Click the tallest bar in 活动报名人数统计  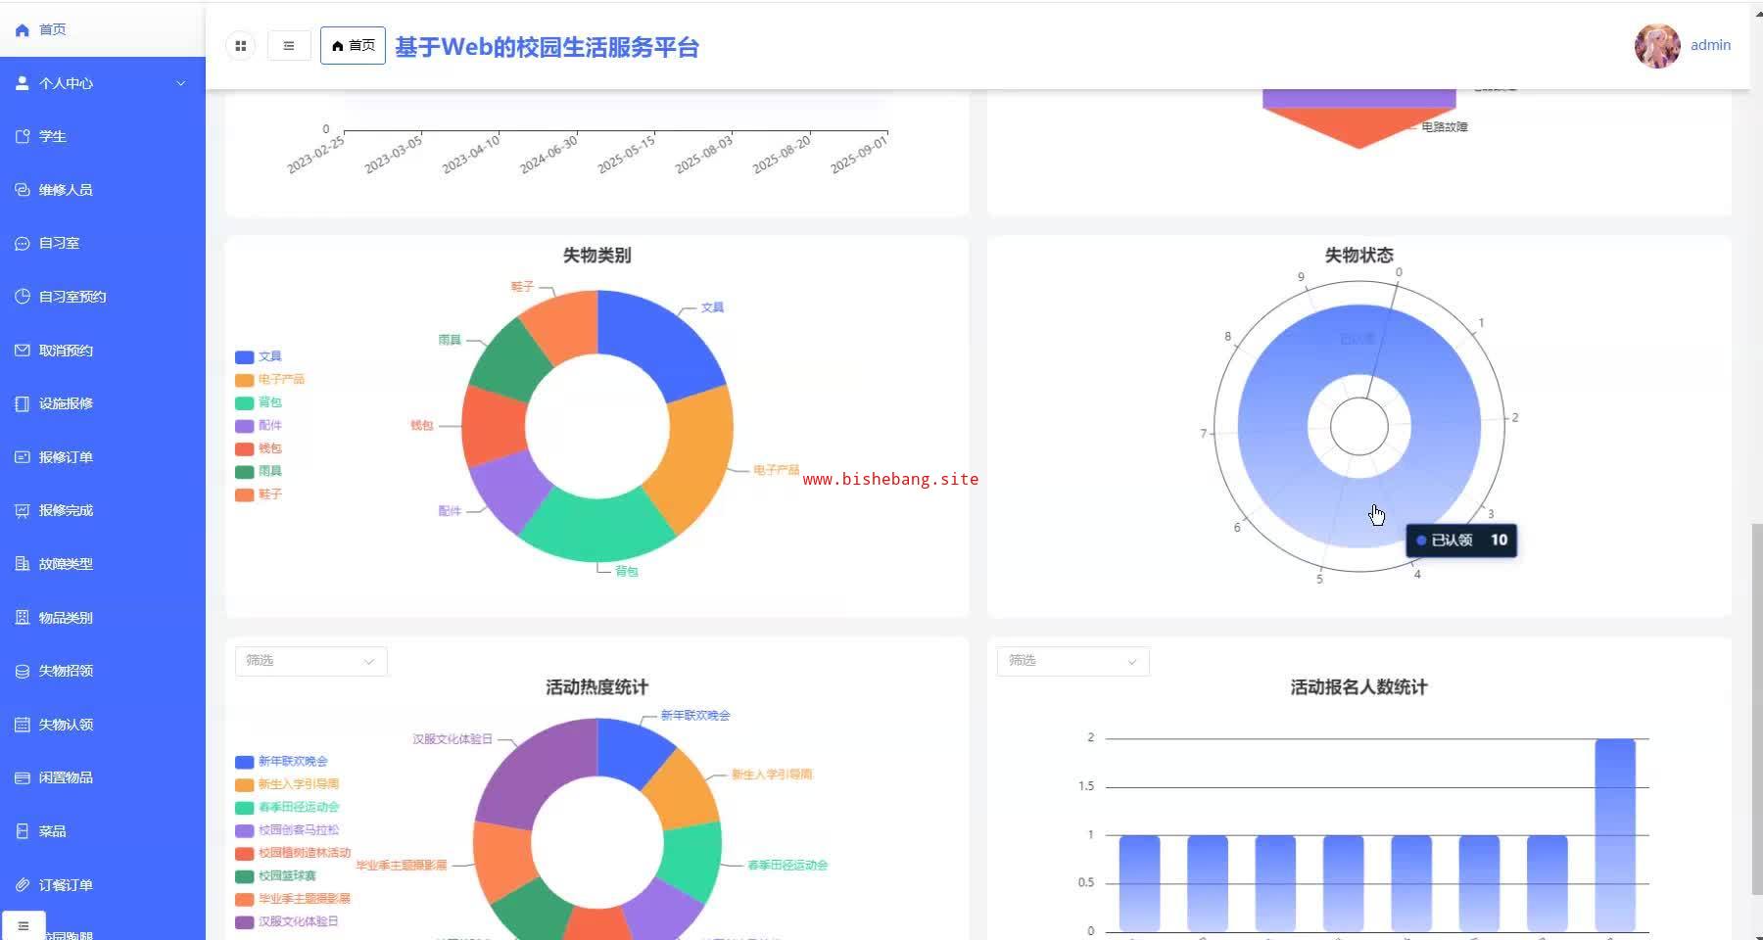[1615, 834]
